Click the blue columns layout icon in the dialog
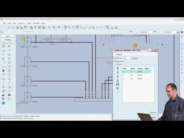184x138 pixels. tap(118, 84)
